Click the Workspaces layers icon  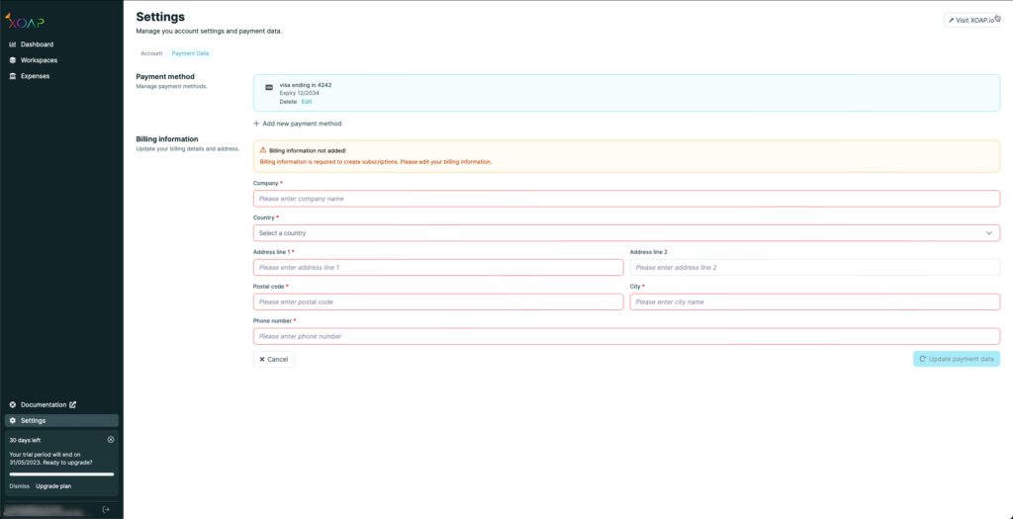pyautogui.click(x=13, y=60)
